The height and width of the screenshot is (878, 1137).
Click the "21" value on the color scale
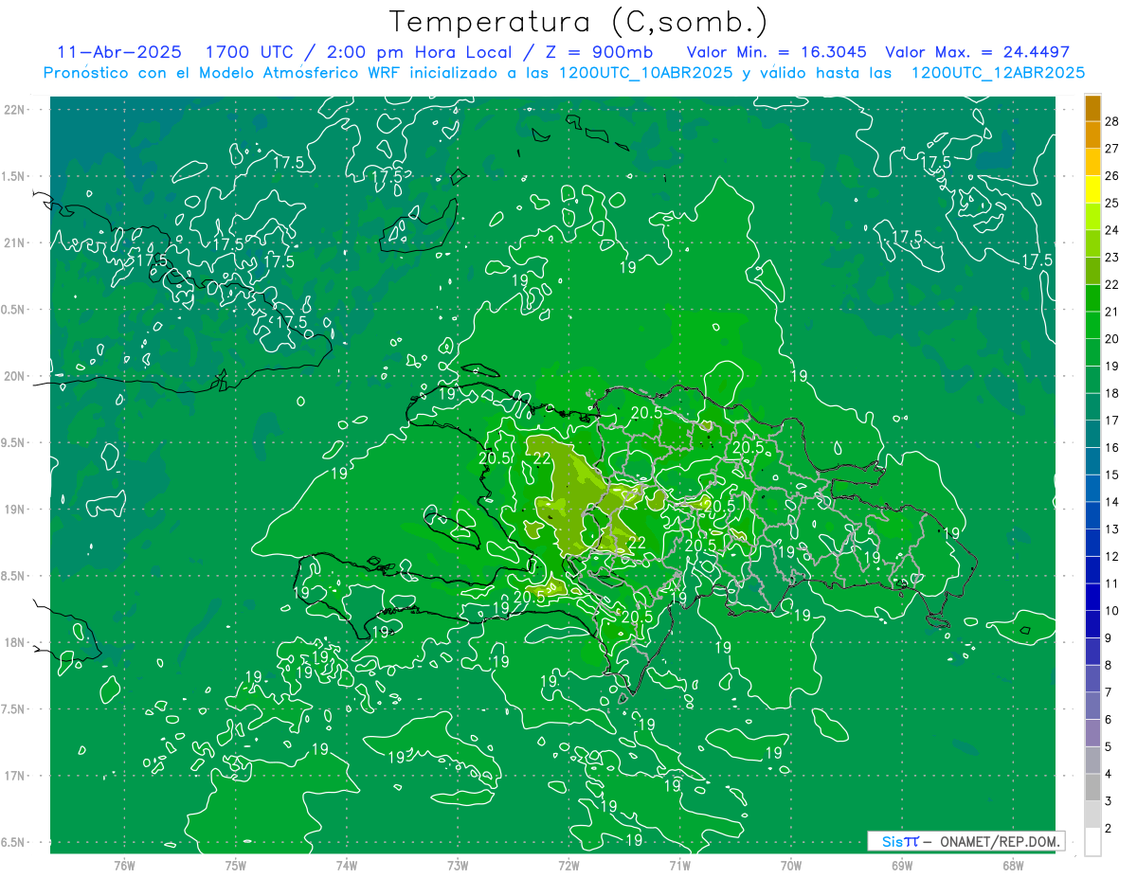click(1112, 312)
